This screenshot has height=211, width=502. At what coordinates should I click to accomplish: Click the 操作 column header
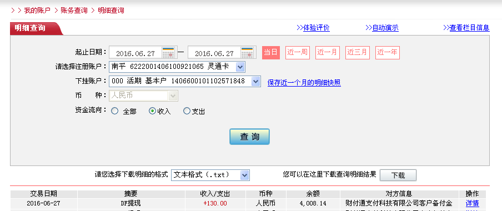[472, 194]
